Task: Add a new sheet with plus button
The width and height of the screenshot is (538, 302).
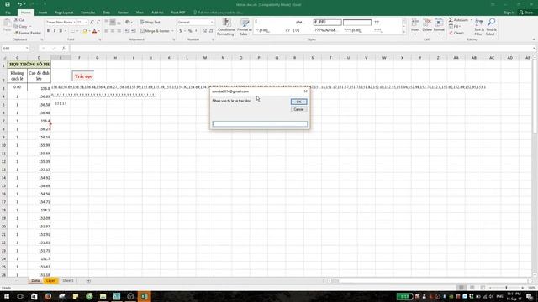Action: pos(88,281)
